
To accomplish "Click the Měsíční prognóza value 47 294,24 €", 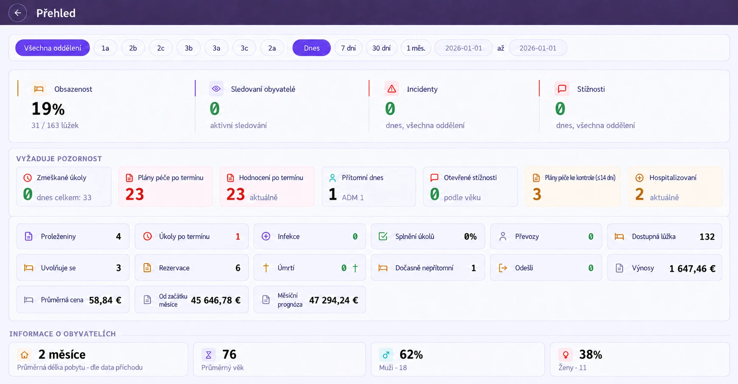I will [334, 300].
